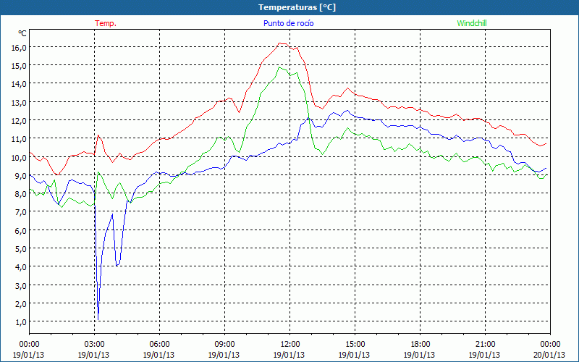Select the blue 'Punto de rocío' legend label
The width and height of the screenshot is (579, 362).
[288, 23]
